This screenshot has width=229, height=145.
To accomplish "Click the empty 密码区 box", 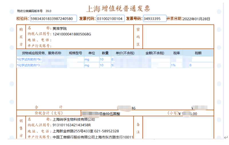I will pyautogui.click(x=177, y=37).
